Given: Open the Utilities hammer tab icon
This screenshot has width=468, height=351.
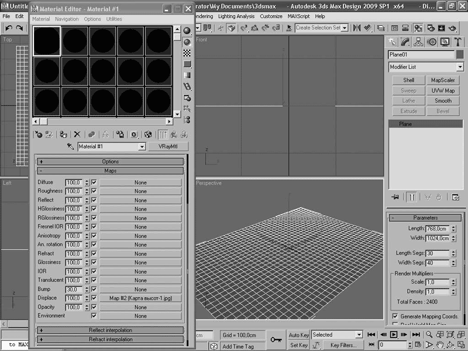Looking at the screenshot, I should pyautogui.click(x=458, y=42).
